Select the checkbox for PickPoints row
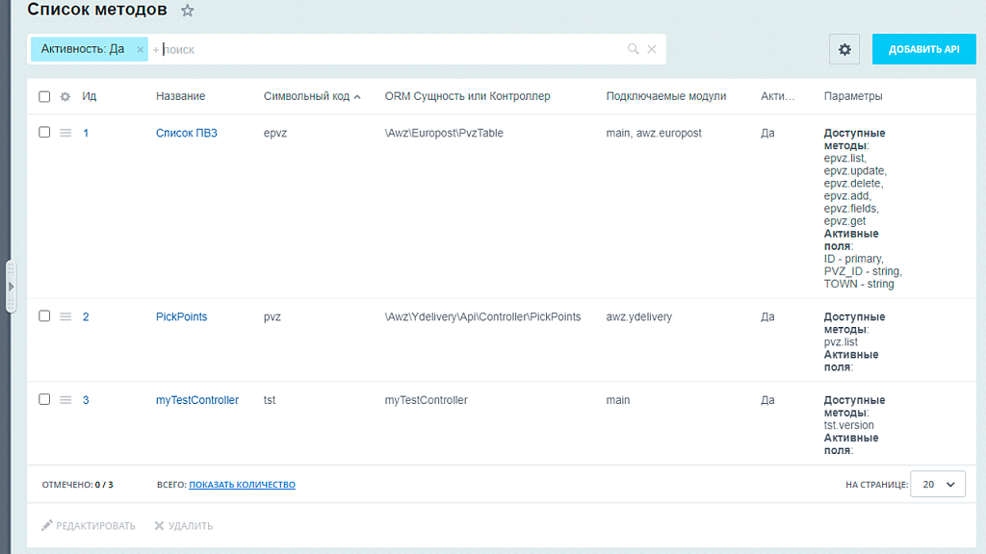The width and height of the screenshot is (986, 554). click(44, 315)
